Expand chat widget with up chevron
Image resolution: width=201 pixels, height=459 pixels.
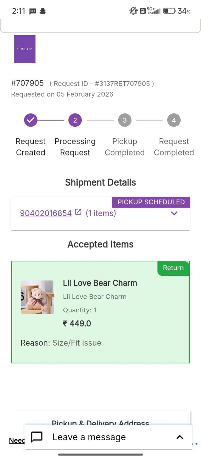pyautogui.click(x=180, y=437)
